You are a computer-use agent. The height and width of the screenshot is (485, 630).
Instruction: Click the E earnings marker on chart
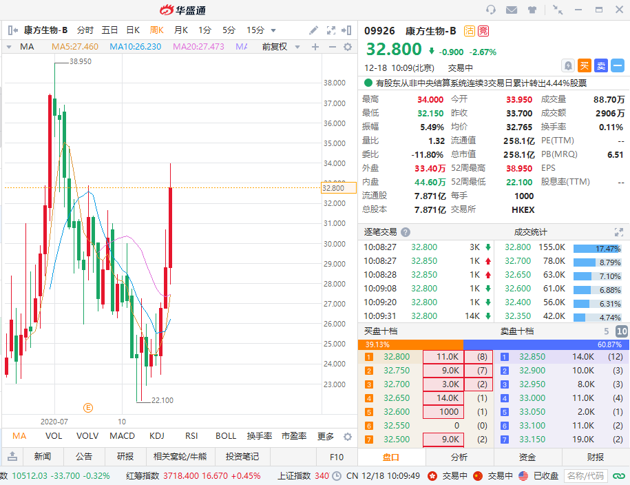tap(88, 408)
